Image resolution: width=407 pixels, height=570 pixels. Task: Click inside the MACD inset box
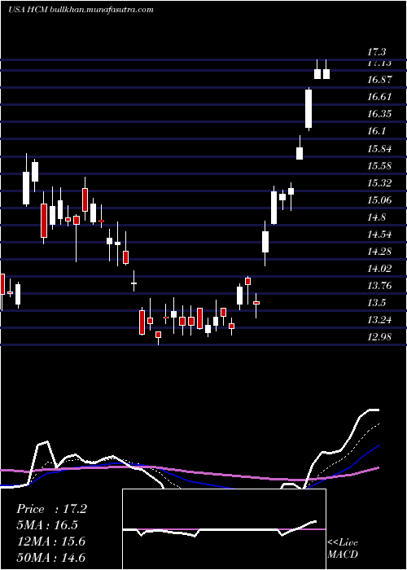click(224, 529)
